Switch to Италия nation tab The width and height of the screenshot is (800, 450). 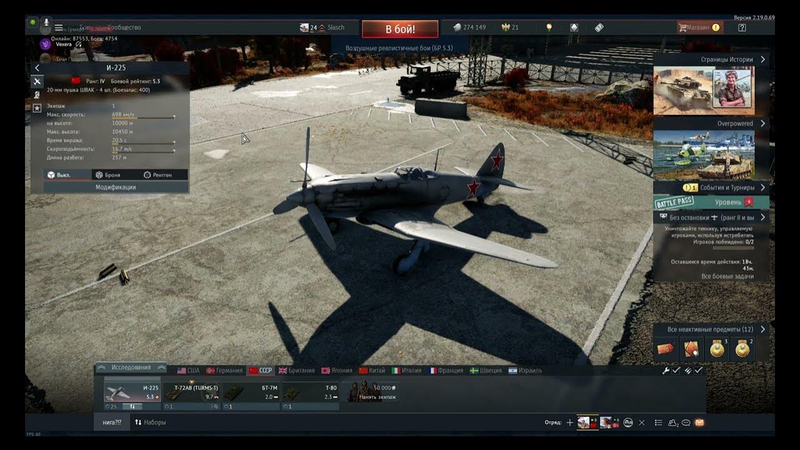pos(407,371)
